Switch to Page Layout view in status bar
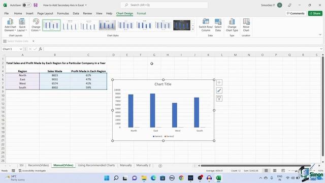The height and width of the screenshot is (183, 325). click(275, 171)
